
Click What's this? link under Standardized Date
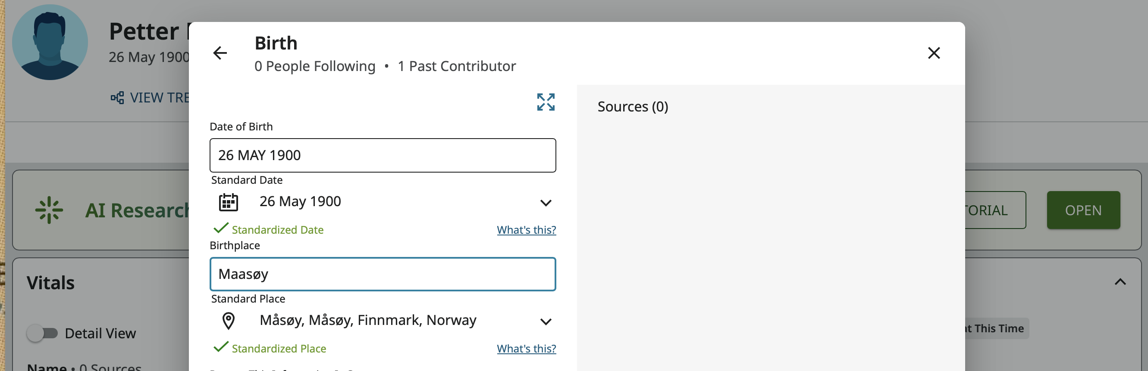click(x=526, y=230)
